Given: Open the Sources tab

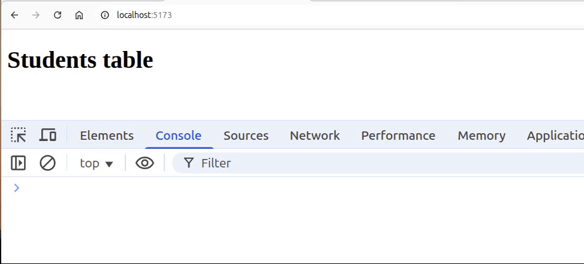Looking at the screenshot, I should 246,136.
